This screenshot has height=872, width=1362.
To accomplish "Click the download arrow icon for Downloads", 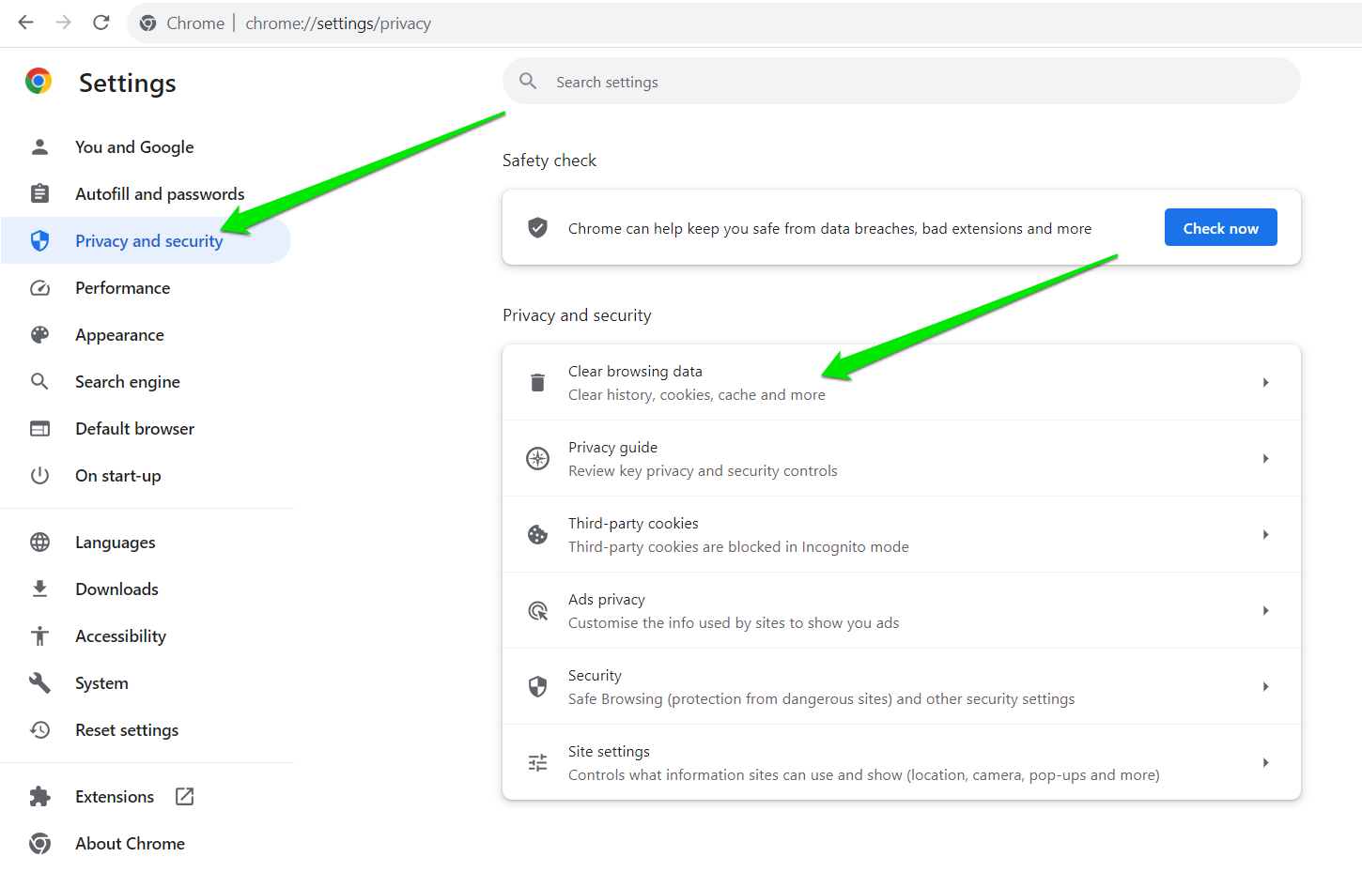I will [x=39, y=589].
